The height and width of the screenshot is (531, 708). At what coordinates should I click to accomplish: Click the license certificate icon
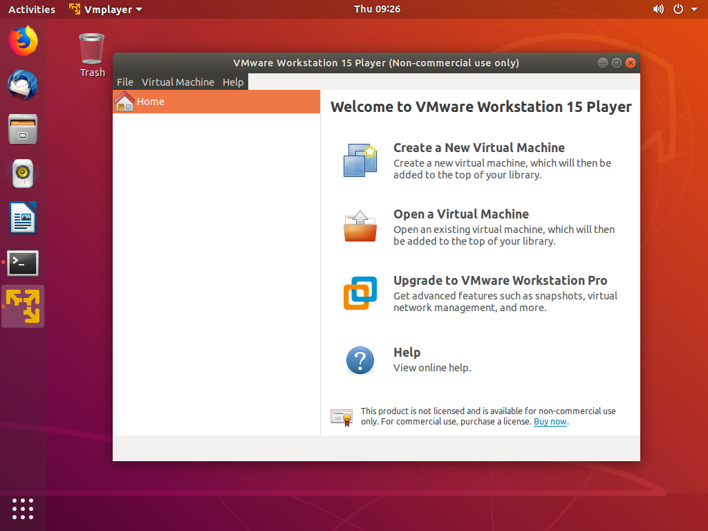click(342, 416)
